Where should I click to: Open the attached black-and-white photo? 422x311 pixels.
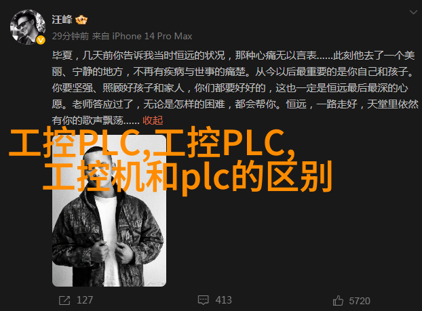click(x=109, y=211)
